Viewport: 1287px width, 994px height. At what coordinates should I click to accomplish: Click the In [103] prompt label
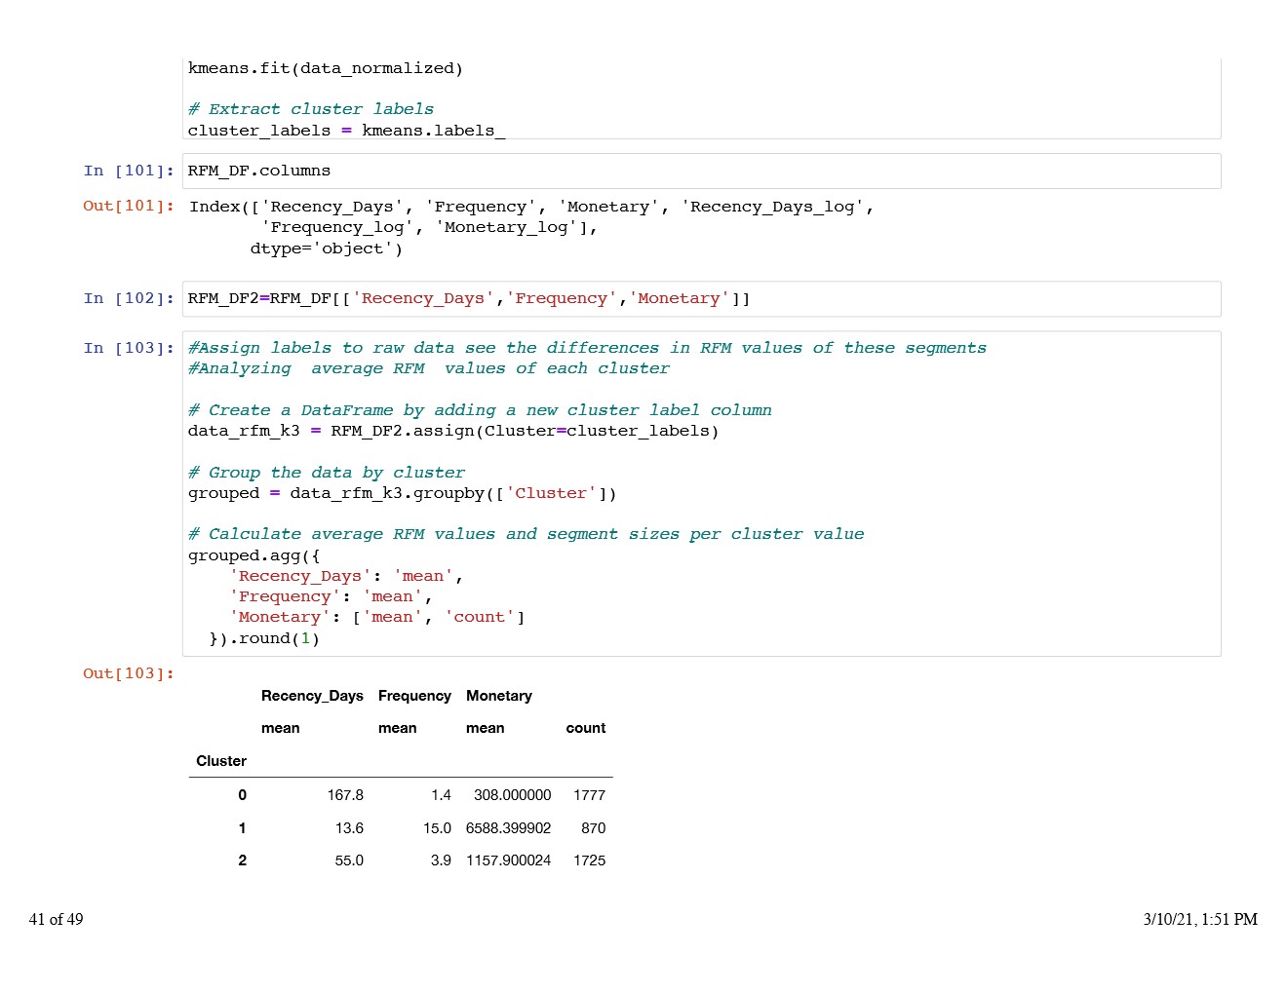pyautogui.click(x=129, y=348)
